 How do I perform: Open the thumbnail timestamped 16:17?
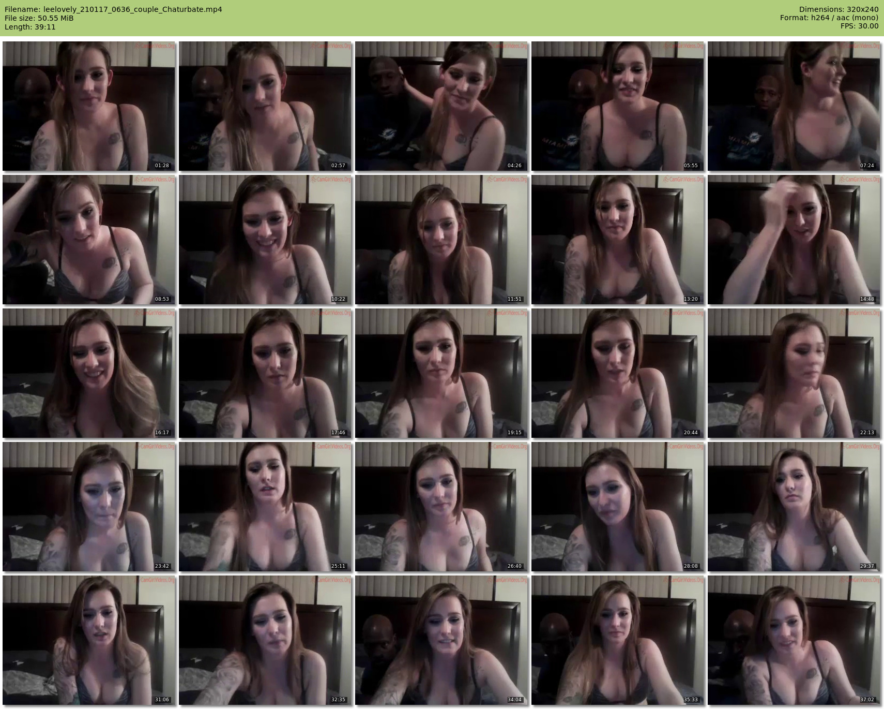tap(89, 373)
